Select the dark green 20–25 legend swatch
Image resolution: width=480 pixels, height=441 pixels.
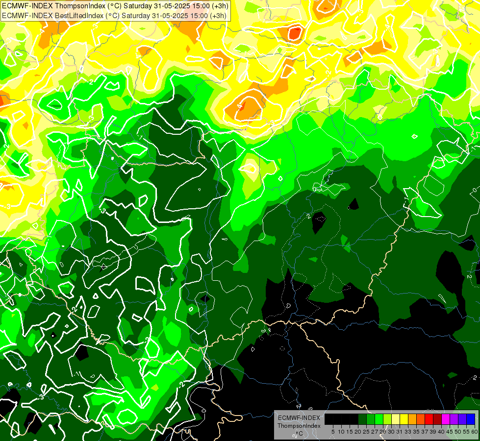(362, 419)
